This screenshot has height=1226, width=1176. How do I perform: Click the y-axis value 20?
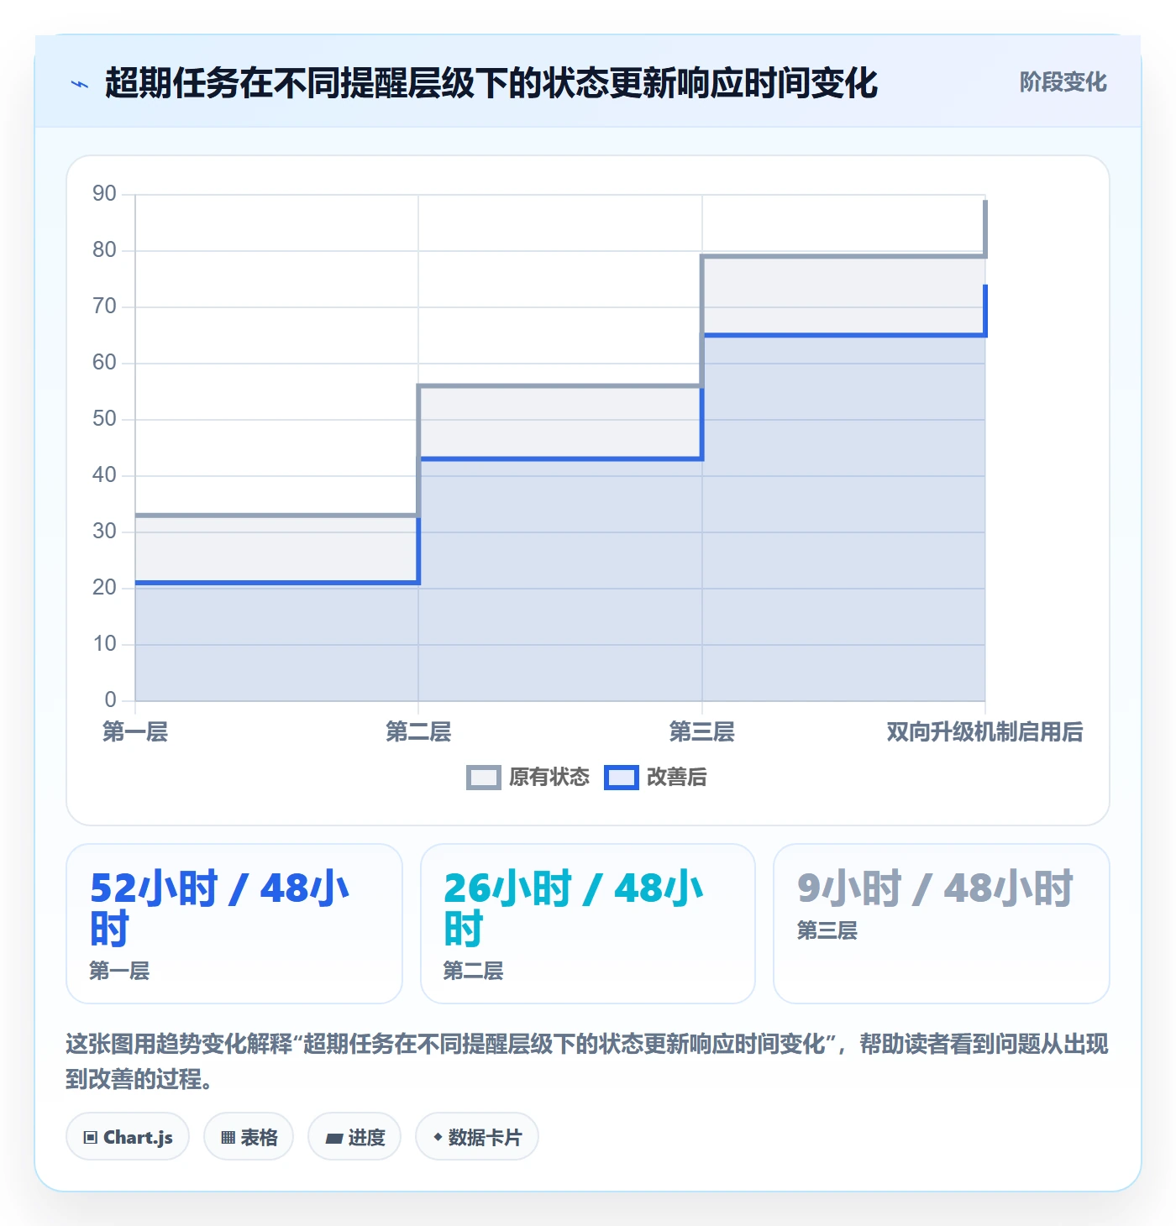(x=105, y=588)
